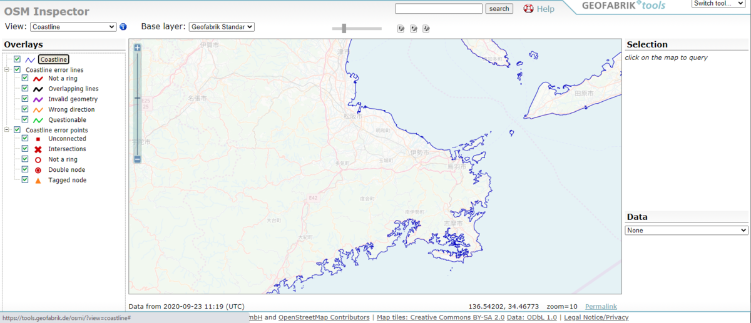Uncheck the Unconnected points checkbox
This screenshot has height=323, width=751.
point(25,139)
